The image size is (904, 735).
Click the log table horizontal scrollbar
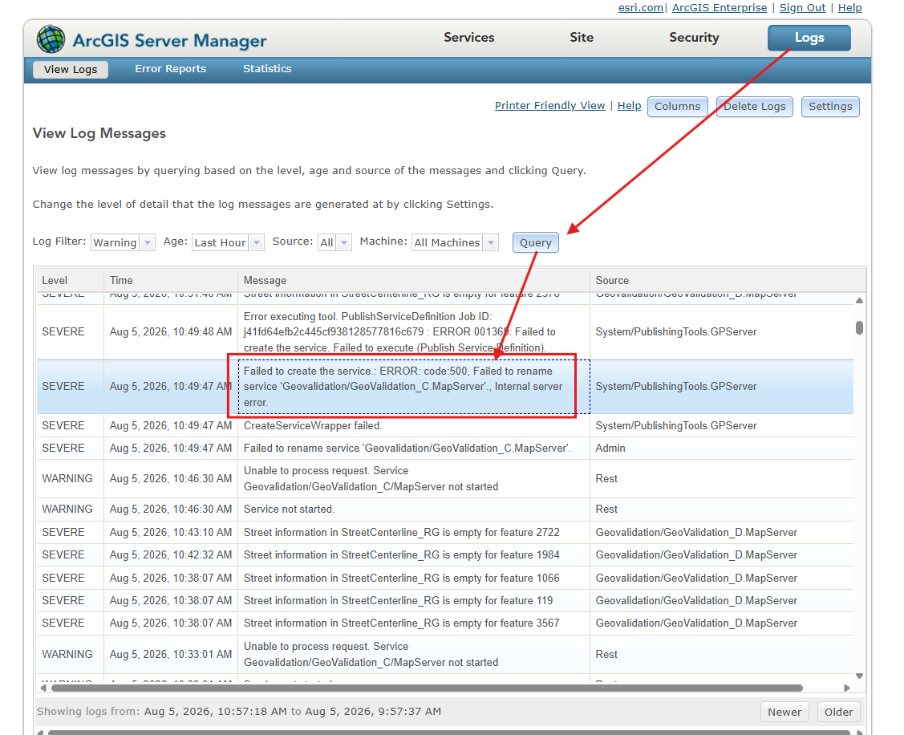427,688
